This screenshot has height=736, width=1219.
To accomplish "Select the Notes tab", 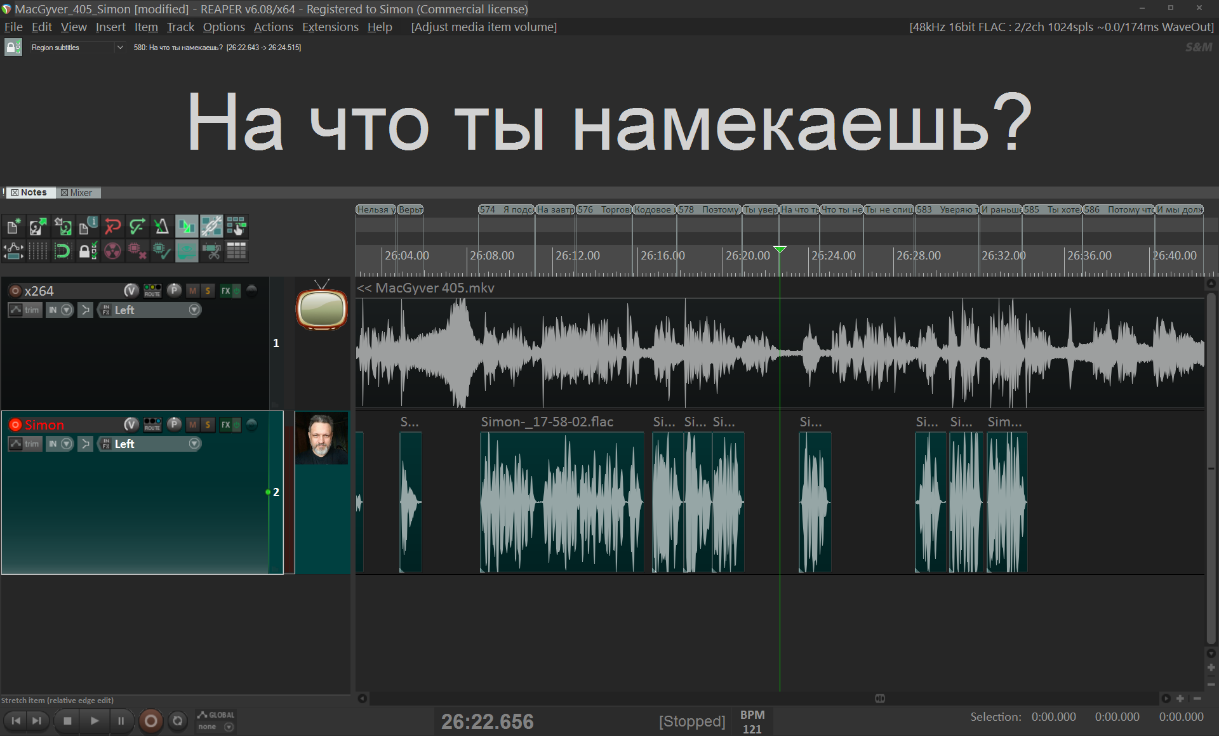I will click(29, 193).
